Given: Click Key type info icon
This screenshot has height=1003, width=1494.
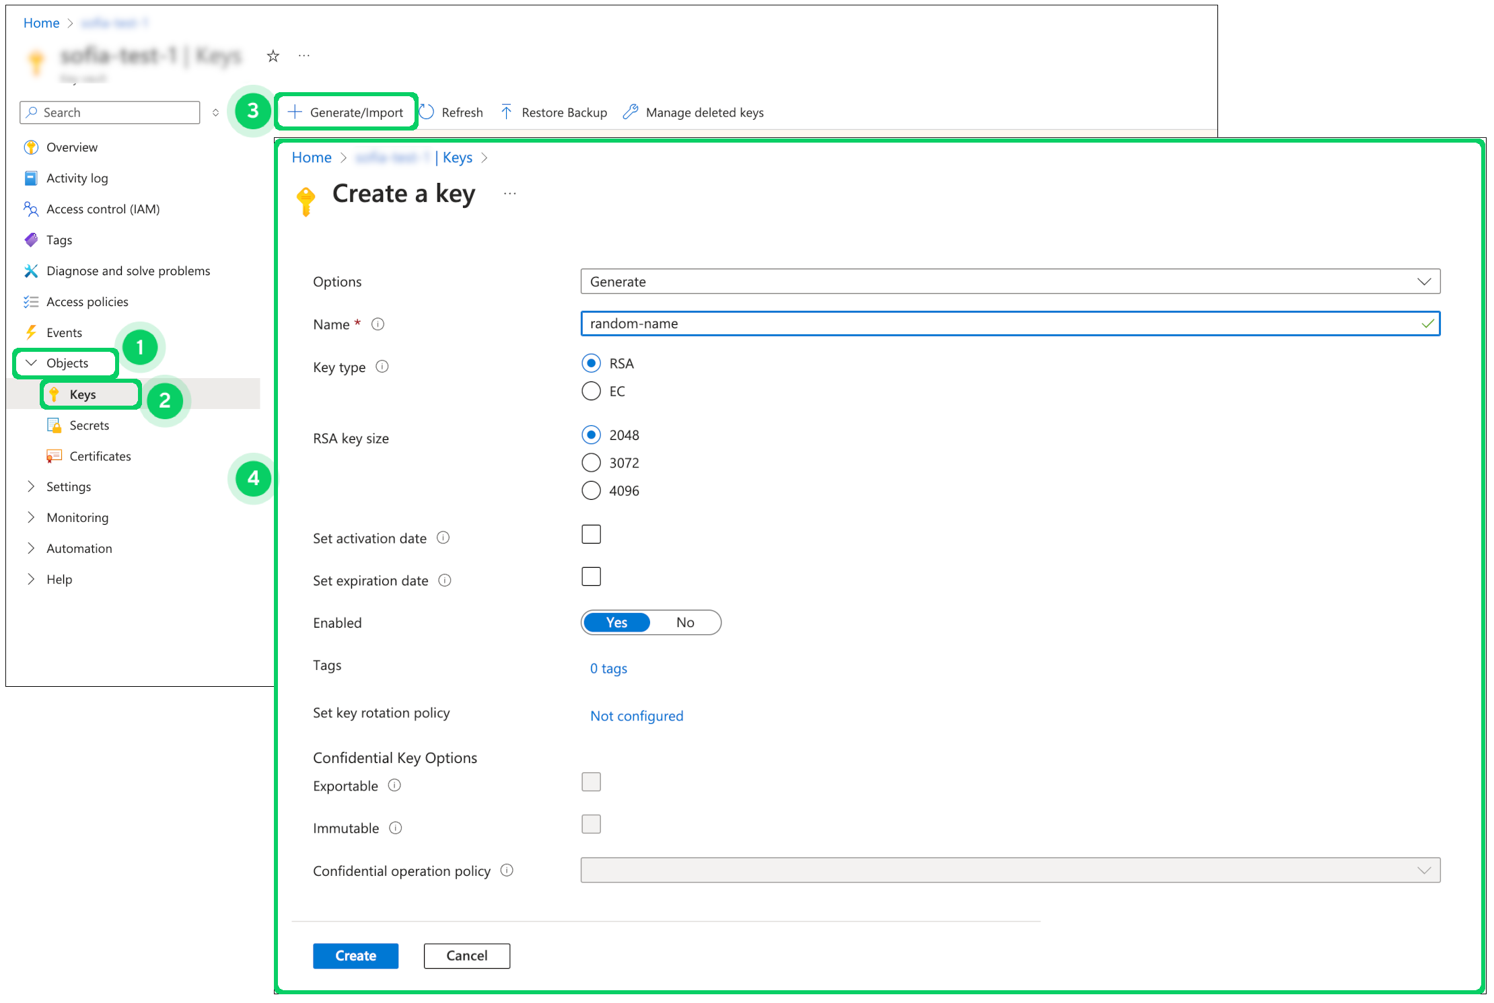Looking at the screenshot, I should (x=382, y=367).
